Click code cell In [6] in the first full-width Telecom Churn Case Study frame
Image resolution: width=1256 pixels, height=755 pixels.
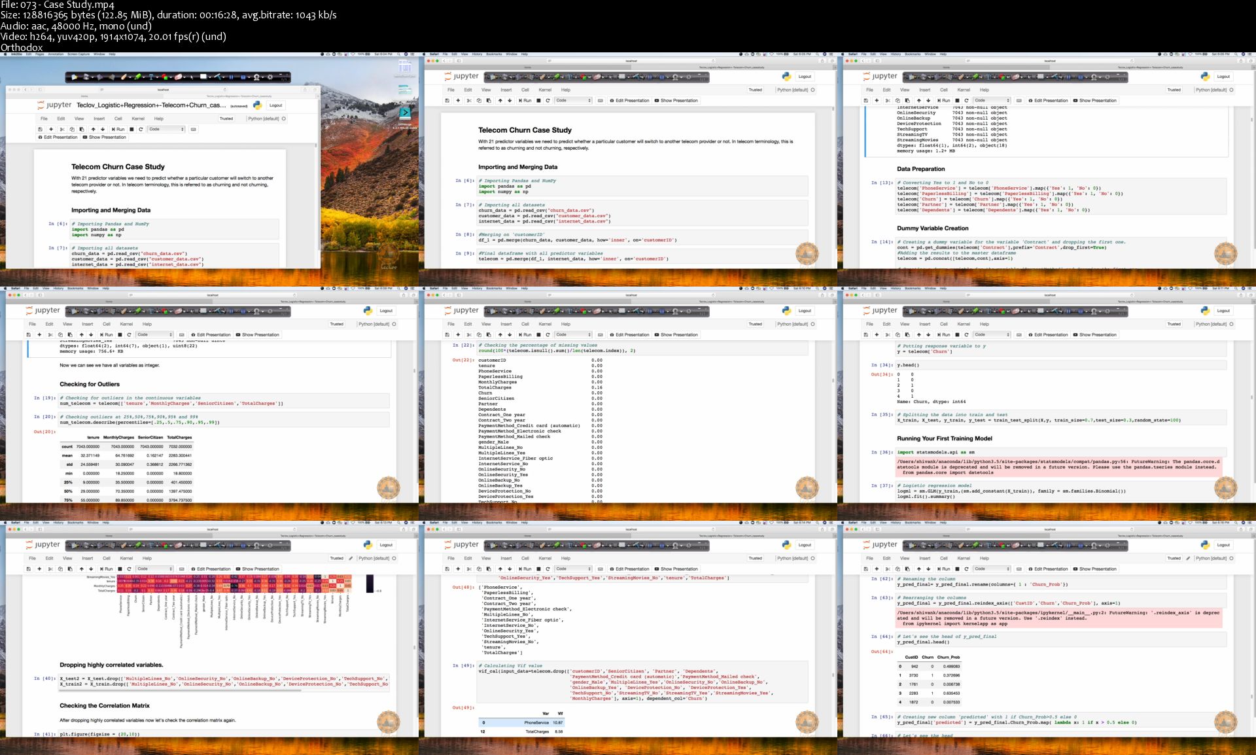click(642, 186)
